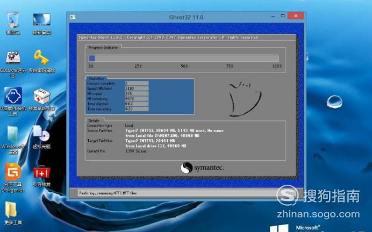Click the source line ending 'No name'
The width and height of the screenshot is (372, 232).
(x=174, y=130)
